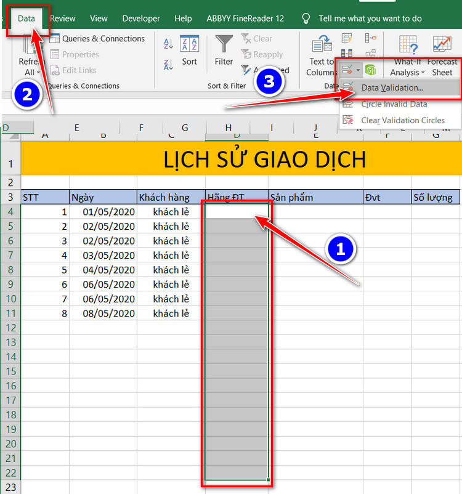462x494 pixels.
Task: Expand the Refresh All dropdown arrow
Action: coord(38,73)
